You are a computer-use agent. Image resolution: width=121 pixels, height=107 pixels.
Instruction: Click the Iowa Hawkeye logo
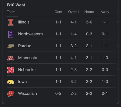pos(11,82)
